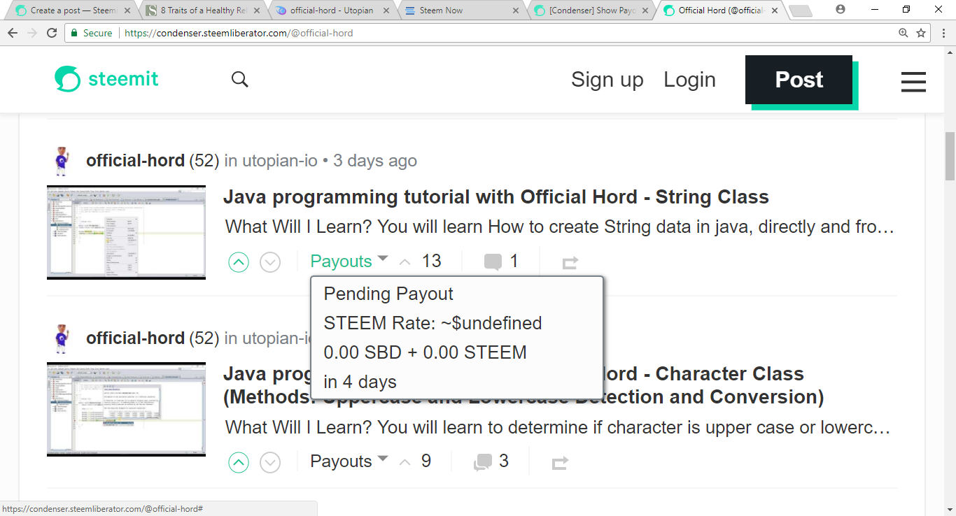Open Character Class post title
The height and width of the screenshot is (516, 956).
click(523, 385)
